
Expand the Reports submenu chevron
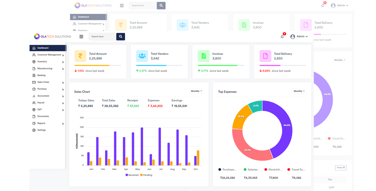tap(63, 124)
